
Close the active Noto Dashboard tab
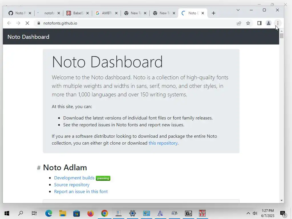[x=203, y=13]
